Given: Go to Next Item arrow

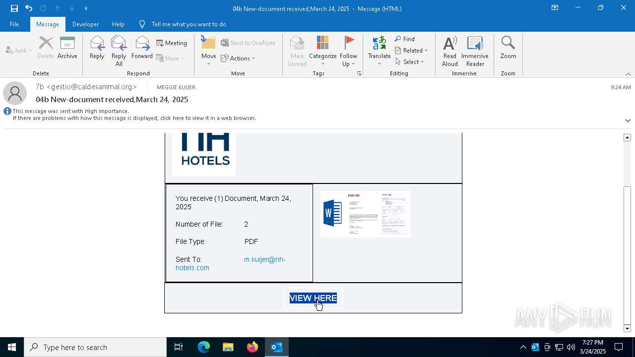Looking at the screenshot, I should (x=72, y=8).
